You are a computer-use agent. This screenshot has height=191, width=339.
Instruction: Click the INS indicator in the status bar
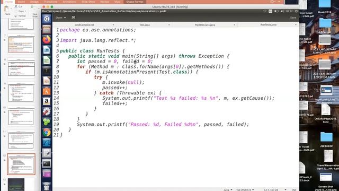coord(294,189)
